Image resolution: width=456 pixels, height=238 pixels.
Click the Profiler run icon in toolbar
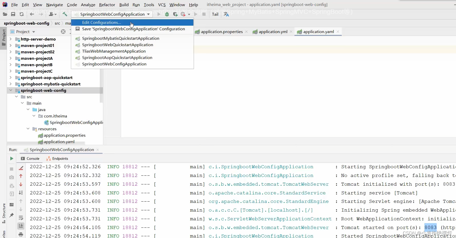[x=183, y=14]
